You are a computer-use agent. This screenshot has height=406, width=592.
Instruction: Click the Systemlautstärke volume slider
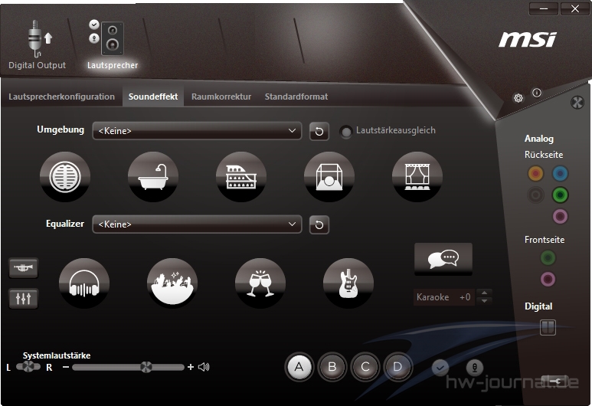click(128, 368)
